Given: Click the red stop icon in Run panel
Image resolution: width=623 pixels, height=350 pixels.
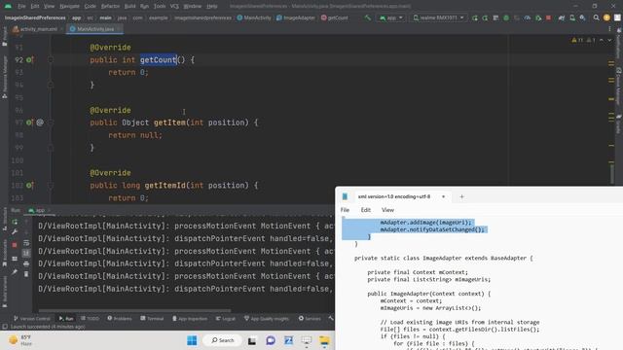Looking at the screenshot, I should [x=15, y=245].
